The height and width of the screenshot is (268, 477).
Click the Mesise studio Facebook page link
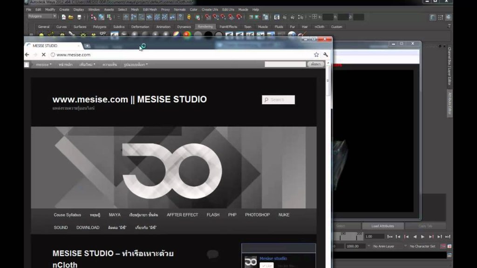pos(273,258)
